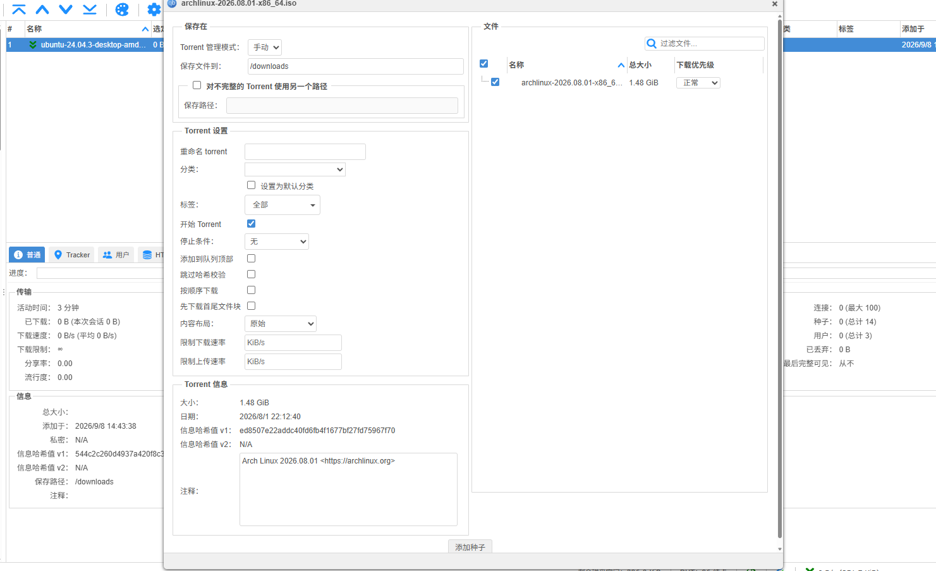The width and height of the screenshot is (936, 571).
Task: Uncheck the archlinux iso file checkbox
Action: point(495,82)
